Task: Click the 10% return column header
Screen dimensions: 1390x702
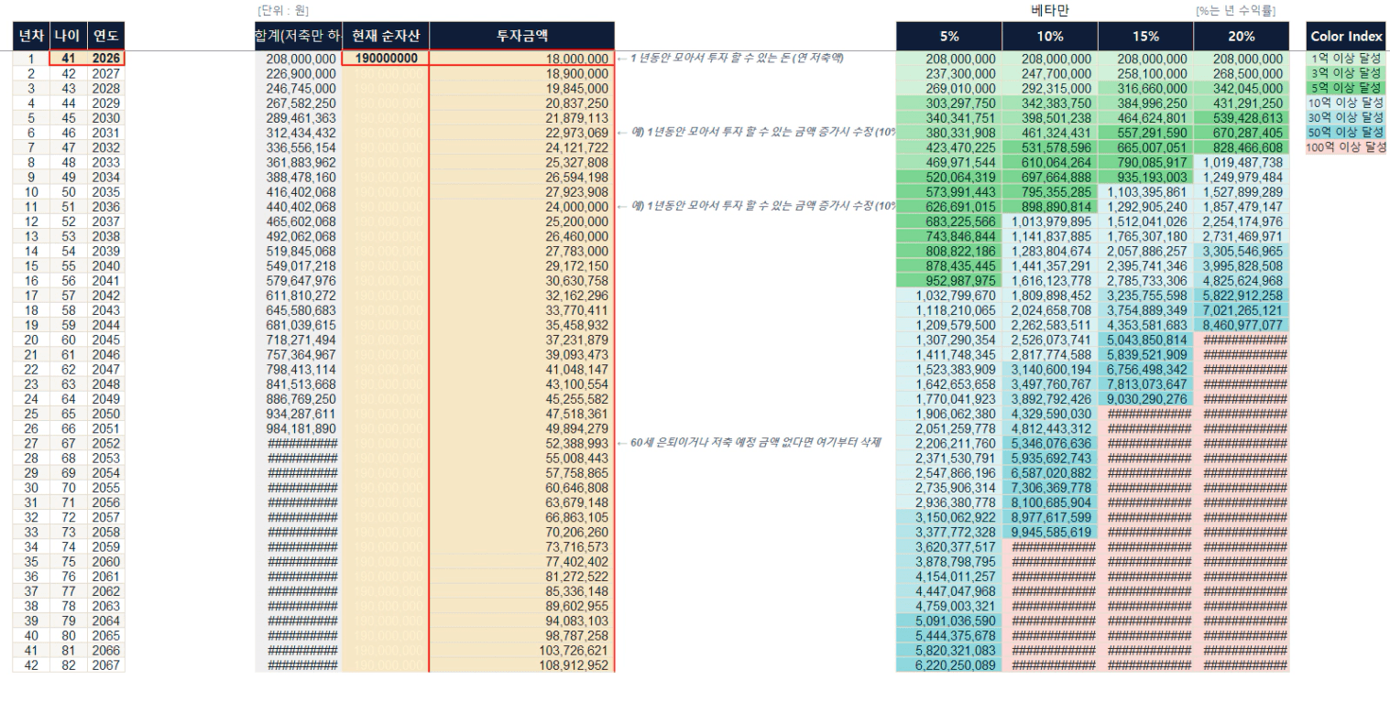Action: click(x=1049, y=36)
